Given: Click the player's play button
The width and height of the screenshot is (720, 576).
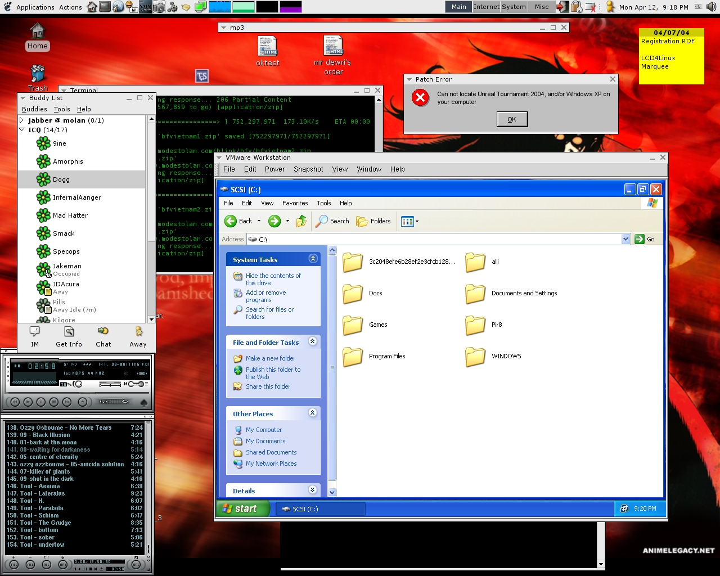Looking at the screenshot, I should tap(28, 402).
